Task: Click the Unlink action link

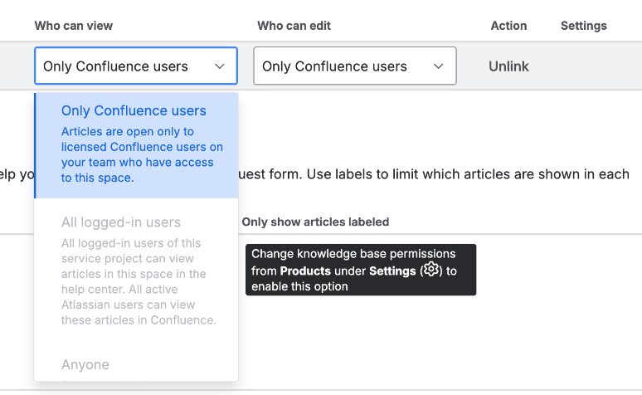Action: (508, 66)
